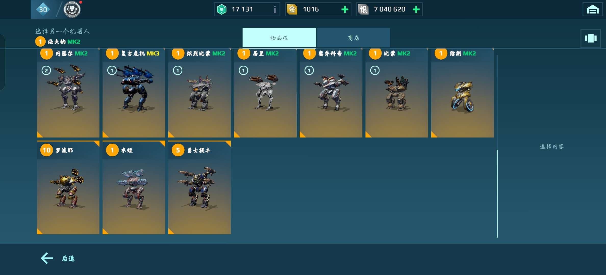The height and width of the screenshot is (275, 606).
Task: Click the back arrow icon
Action: click(47, 258)
